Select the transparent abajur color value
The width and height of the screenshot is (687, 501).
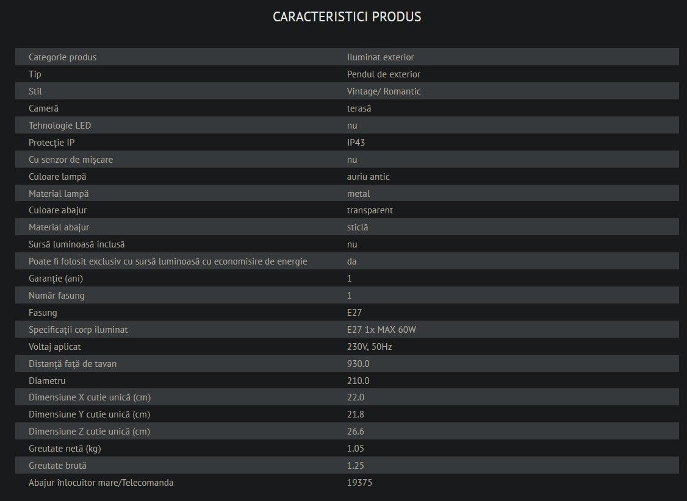point(370,210)
